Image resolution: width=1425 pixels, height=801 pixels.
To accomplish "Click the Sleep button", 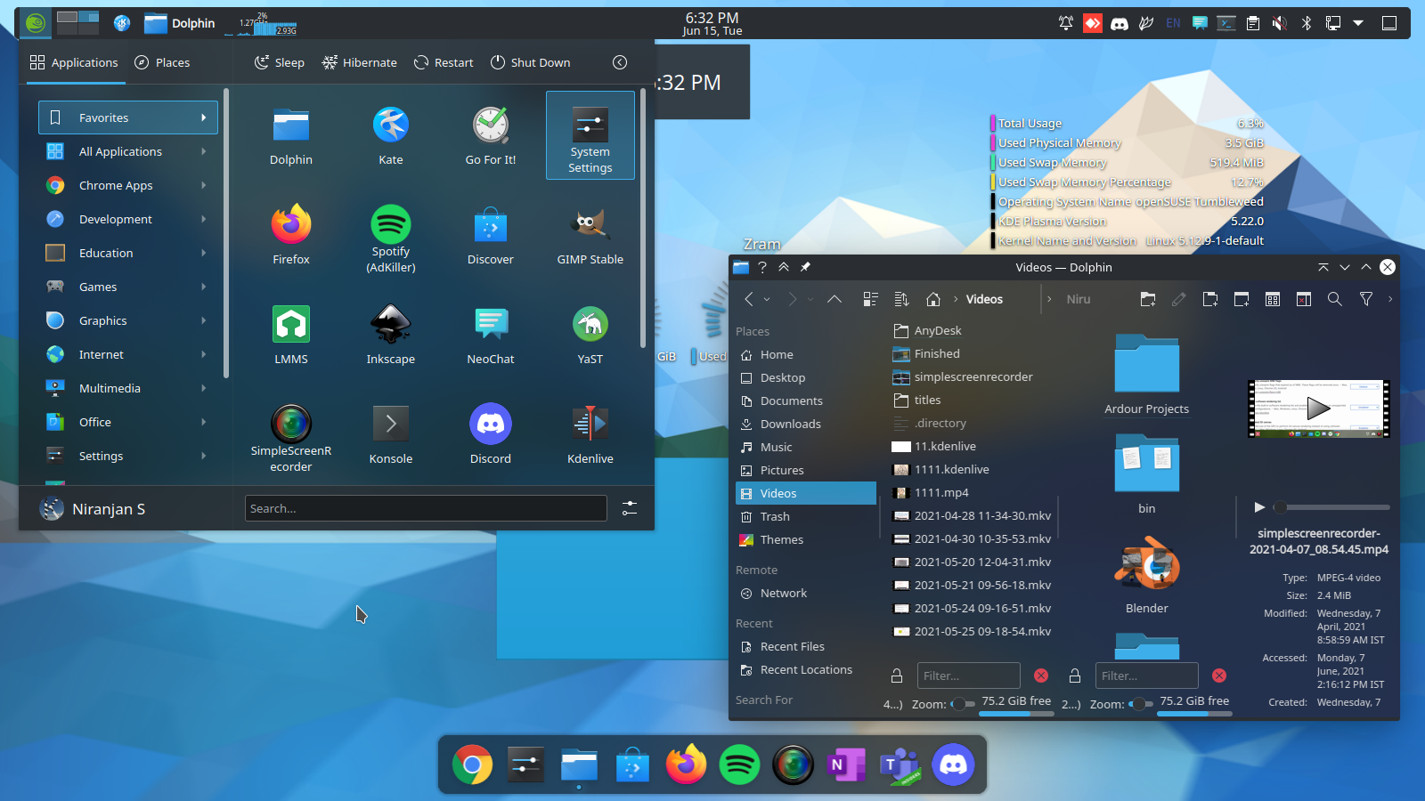I will [x=280, y=62].
